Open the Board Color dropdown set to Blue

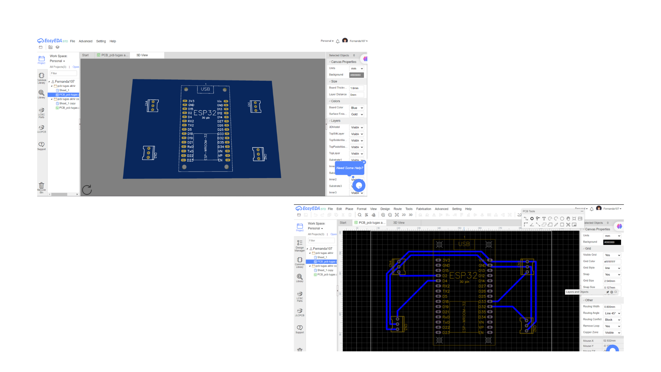click(x=357, y=107)
